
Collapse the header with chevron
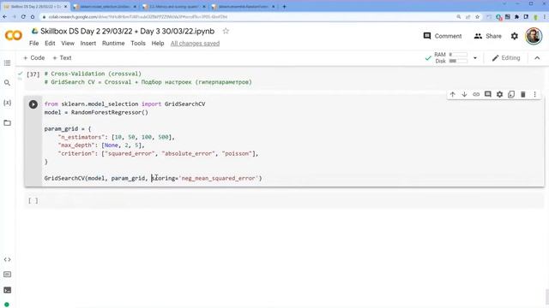[537, 58]
